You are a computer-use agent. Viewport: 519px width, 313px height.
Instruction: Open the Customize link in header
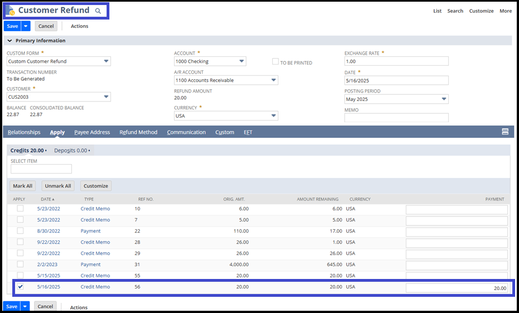[481, 11]
